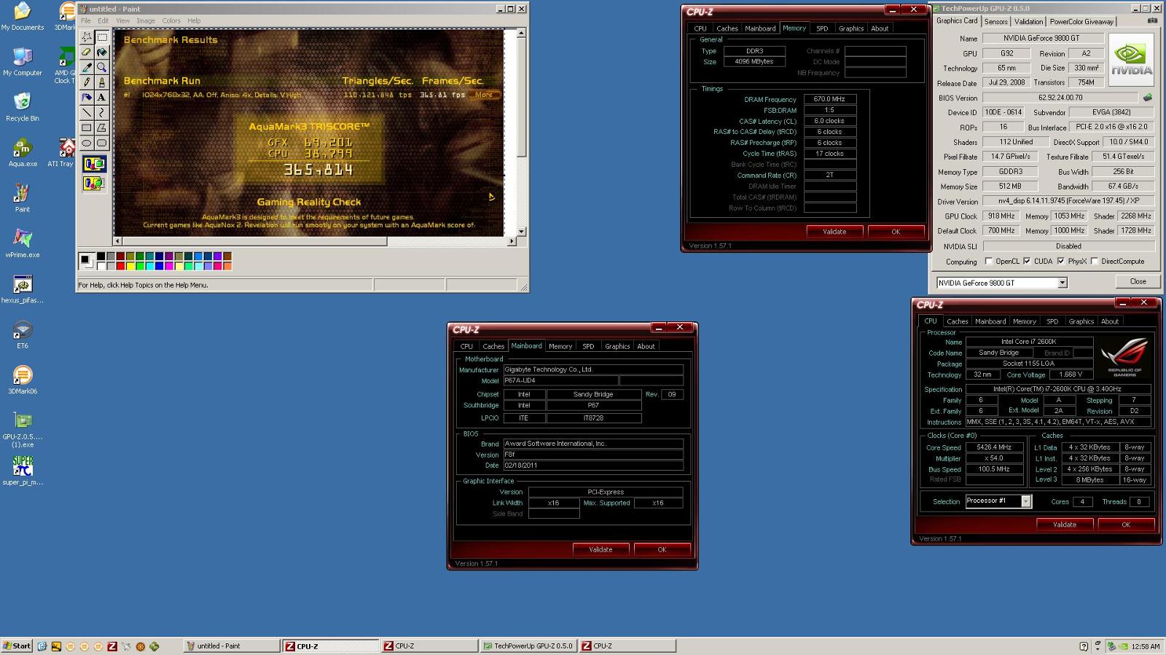Select the rectangular Select tool in Paint

102,36
